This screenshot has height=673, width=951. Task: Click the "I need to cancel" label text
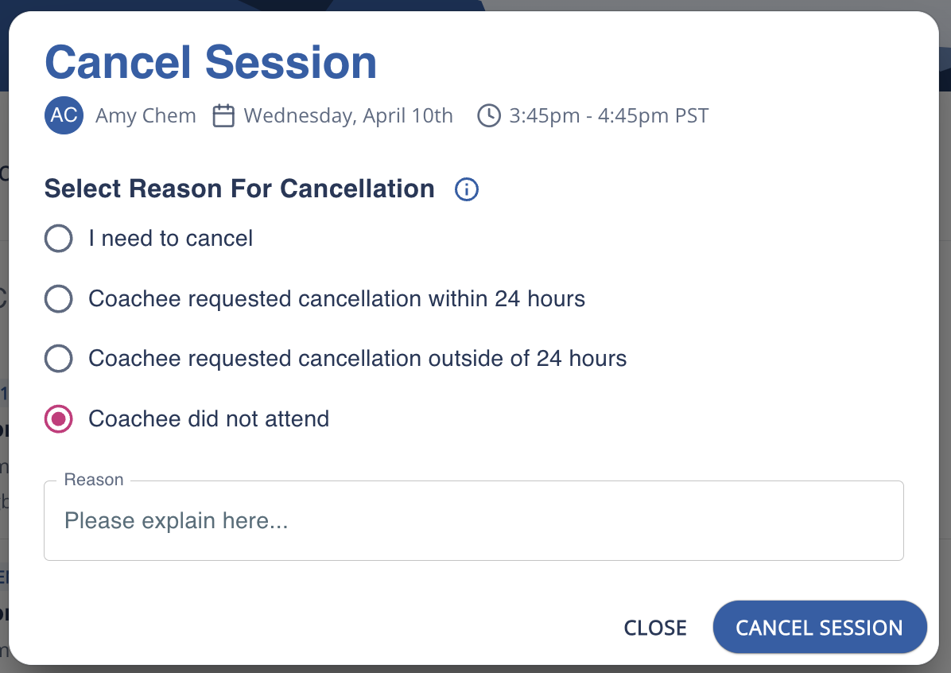[171, 238]
